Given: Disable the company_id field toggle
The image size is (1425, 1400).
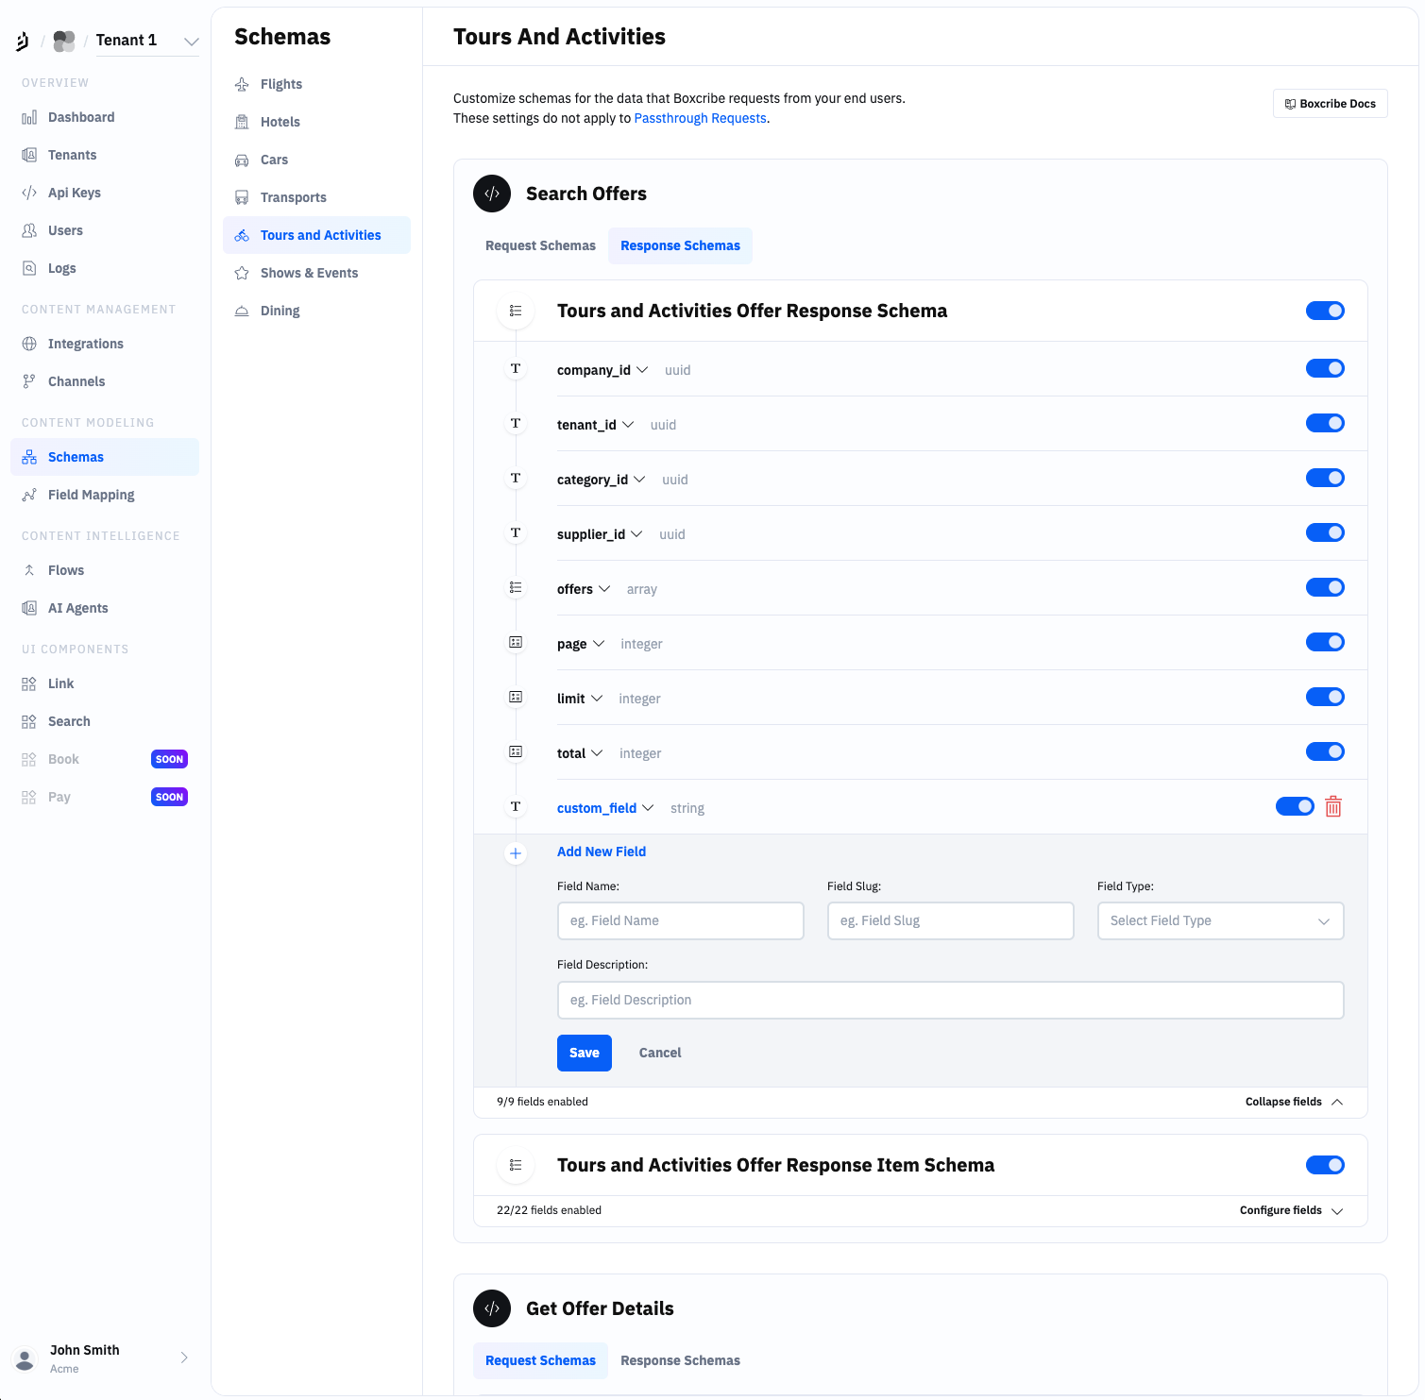Looking at the screenshot, I should pyautogui.click(x=1324, y=368).
